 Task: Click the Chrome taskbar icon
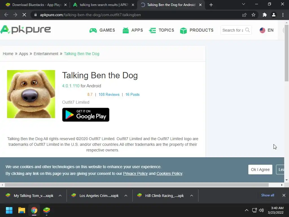[34, 210]
